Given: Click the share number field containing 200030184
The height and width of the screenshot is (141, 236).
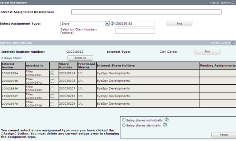Looking at the screenshot, I should coord(135,24).
